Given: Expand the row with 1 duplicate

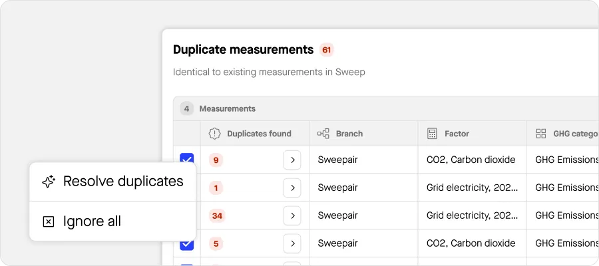Looking at the screenshot, I should click(292, 188).
